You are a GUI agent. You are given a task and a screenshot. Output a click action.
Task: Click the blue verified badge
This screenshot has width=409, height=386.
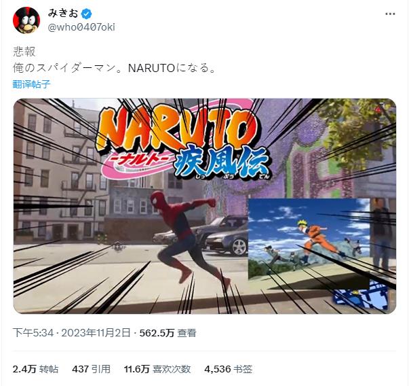click(x=86, y=14)
